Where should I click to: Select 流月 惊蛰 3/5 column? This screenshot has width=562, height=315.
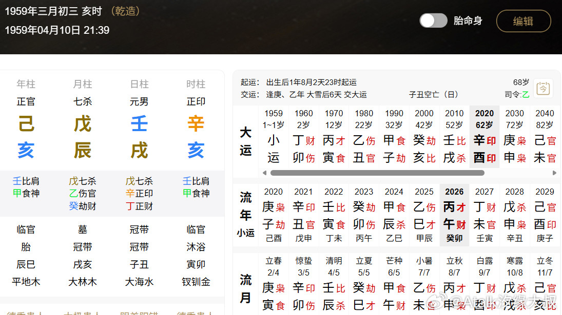[303, 284]
